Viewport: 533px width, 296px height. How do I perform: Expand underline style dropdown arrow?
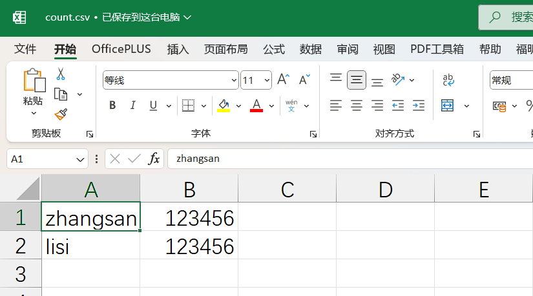(169, 106)
